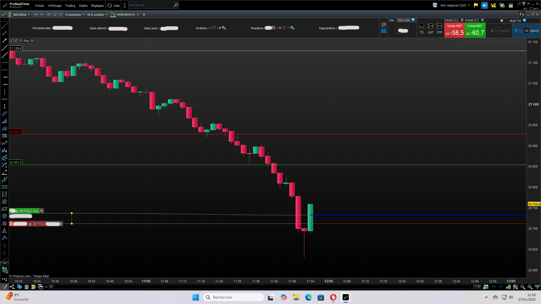
Task: Click the green Achat MKT button
Action: 475,30
